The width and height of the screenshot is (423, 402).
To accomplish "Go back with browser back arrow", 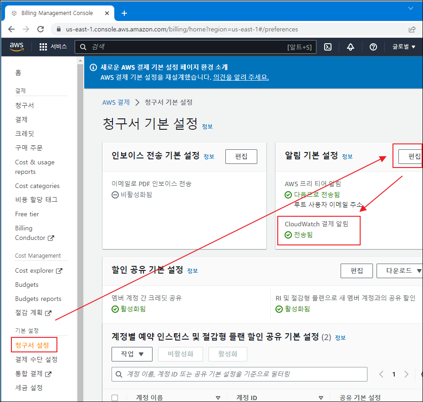I will click(11, 29).
